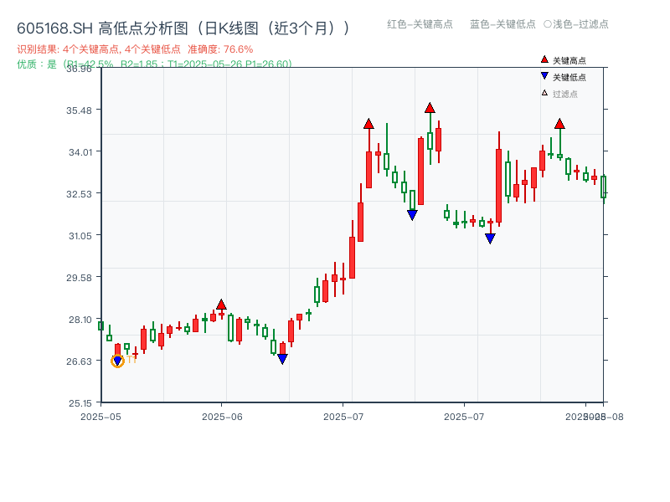The image size is (670, 502).
Task: Select the blue low-point triangle in late July
Action: point(491,238)
